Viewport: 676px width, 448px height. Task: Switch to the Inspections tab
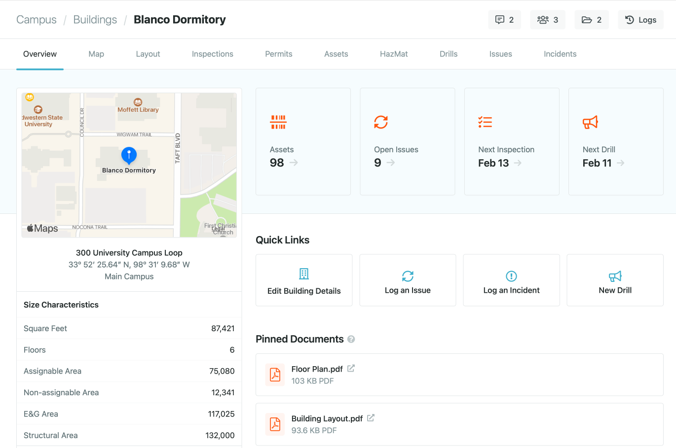[x=212, y=54]
